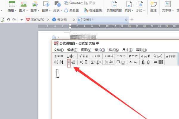Expand the 图片 dropdown arrow
Viewport: 179px width, 119px height.
pos(27,10)
